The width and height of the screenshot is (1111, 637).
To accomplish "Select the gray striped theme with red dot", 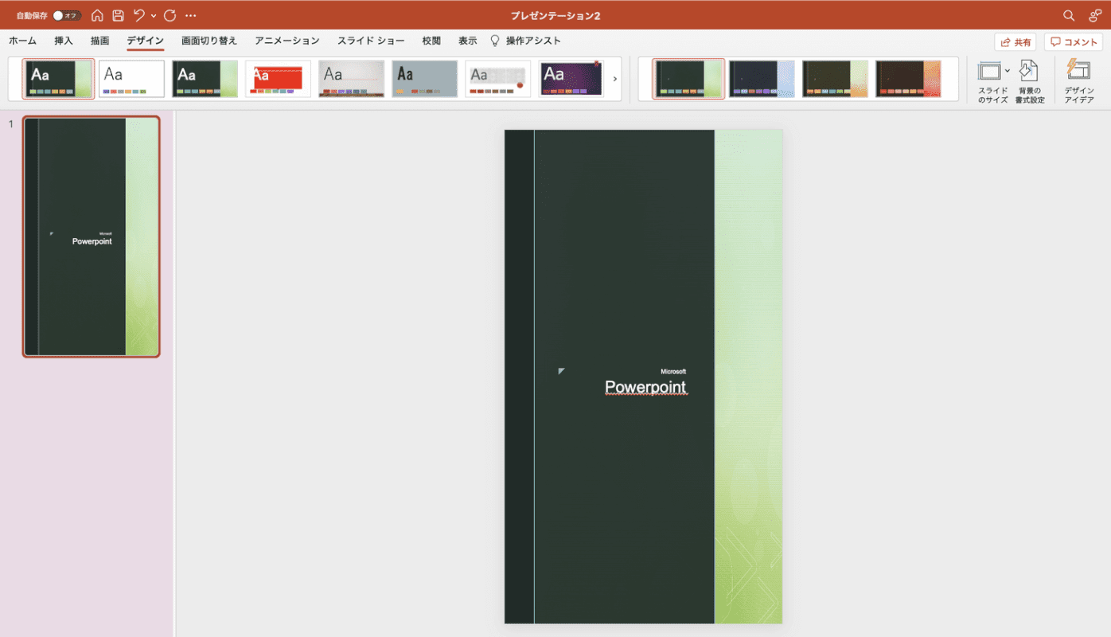I will point(497,79).
